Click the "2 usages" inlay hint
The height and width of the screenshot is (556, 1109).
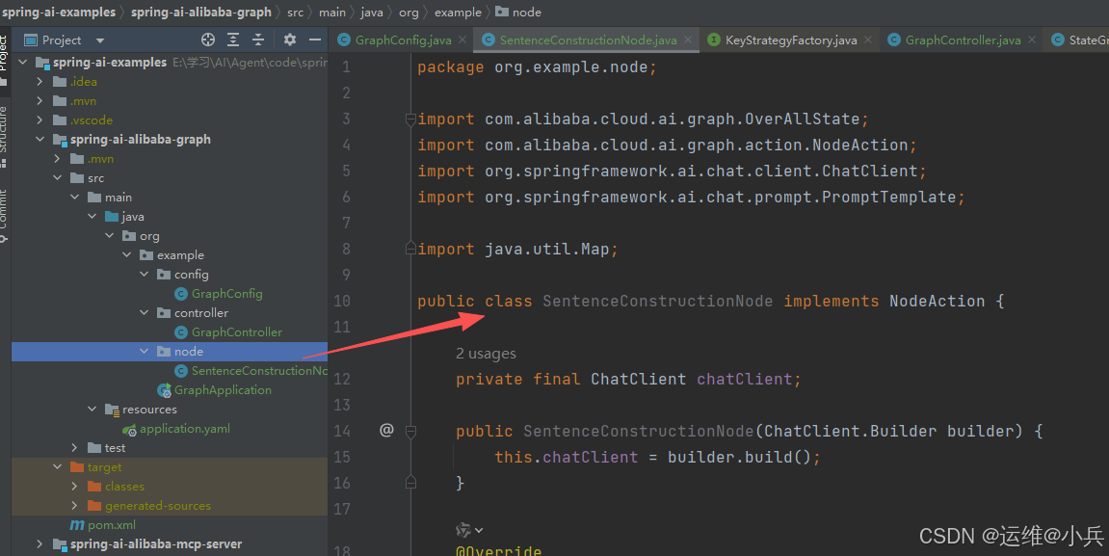click(x=486, y=354)
